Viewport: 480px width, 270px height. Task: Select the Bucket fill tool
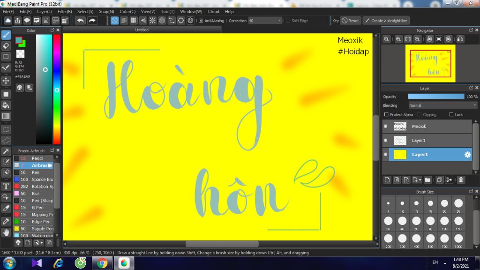pyautogui.click(x=6, y=105)
